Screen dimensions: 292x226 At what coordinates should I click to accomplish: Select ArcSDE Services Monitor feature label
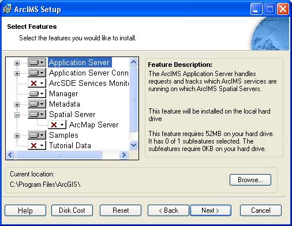tap(88, 83)
